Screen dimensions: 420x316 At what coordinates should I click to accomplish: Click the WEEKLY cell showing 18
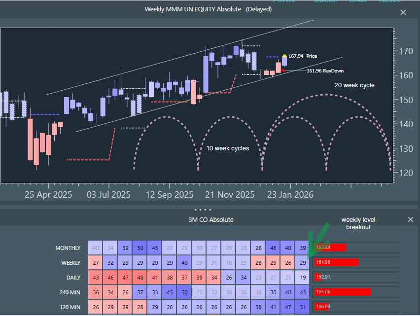coord(229,263)
